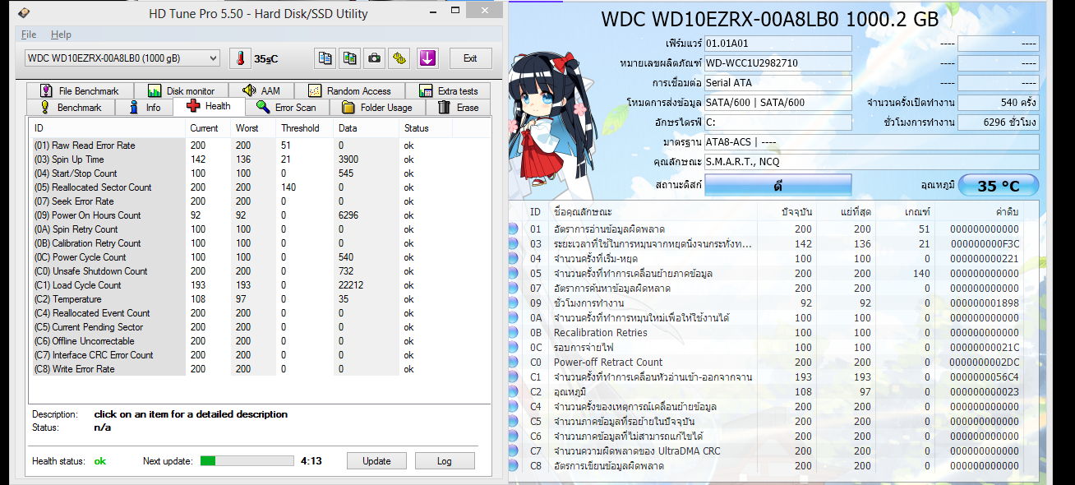Image resolution: width=1075 pixels, height=485 pixels.
Task: Switch to the Benchmark tab
Action: click(x=71, y=107)
